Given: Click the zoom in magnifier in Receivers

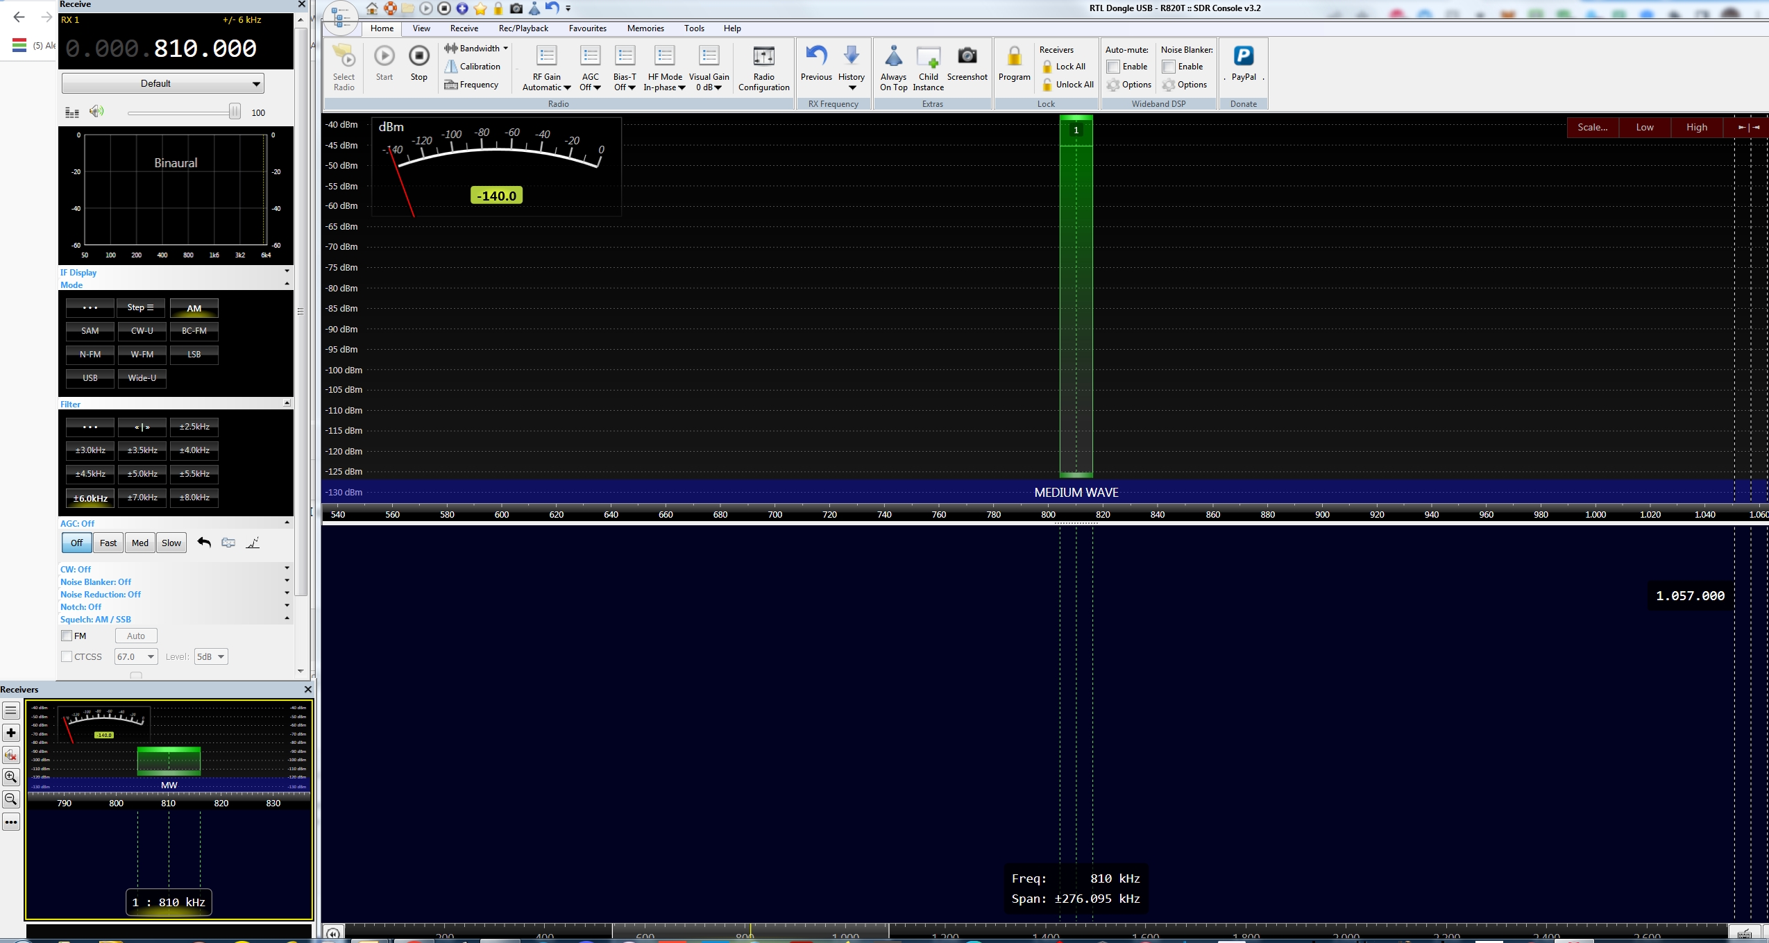Looking at the screenshot, I should point(11,776).
